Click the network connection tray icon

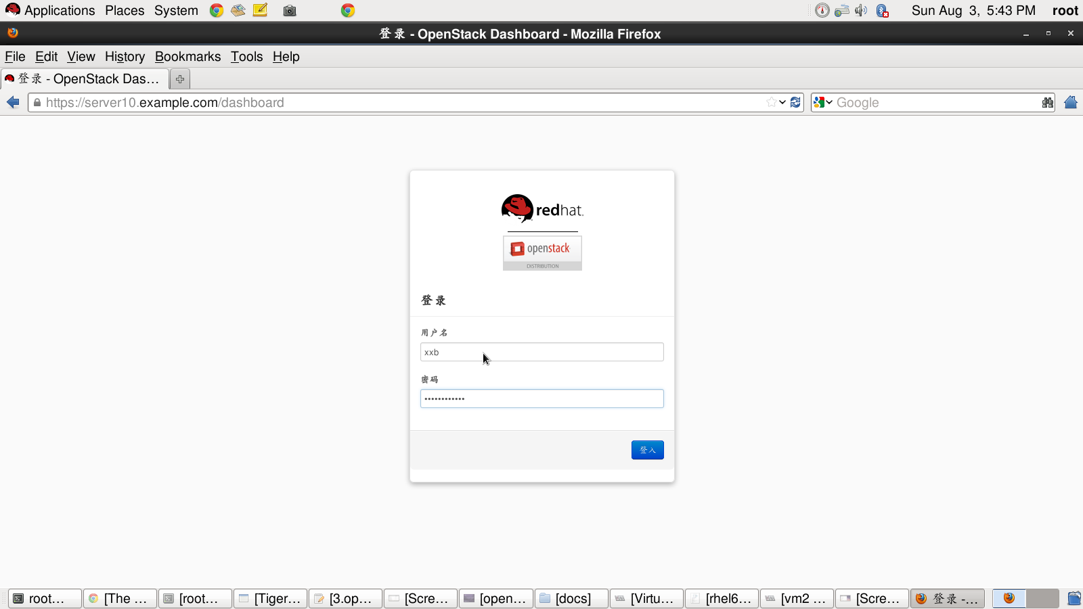tap(842, 10)
